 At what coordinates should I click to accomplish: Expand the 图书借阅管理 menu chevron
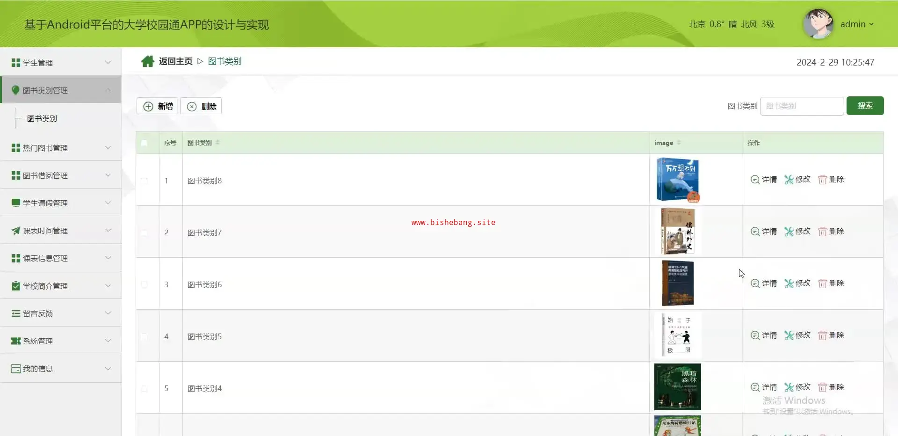coord(108,175)
